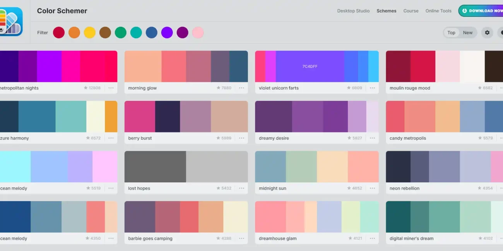Open more options for morning glow
The image size is (503, 251).
coord(241,88)
